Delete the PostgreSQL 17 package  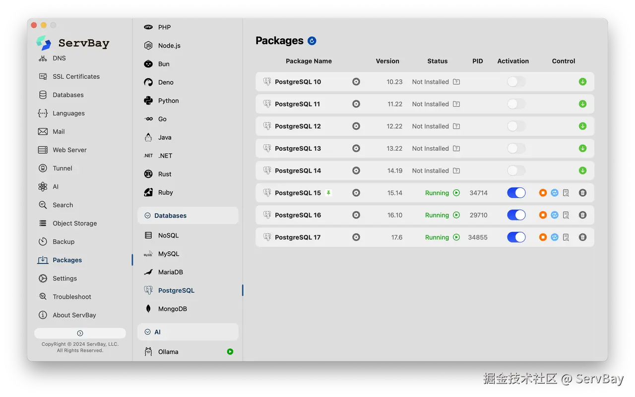coord(583,237)
